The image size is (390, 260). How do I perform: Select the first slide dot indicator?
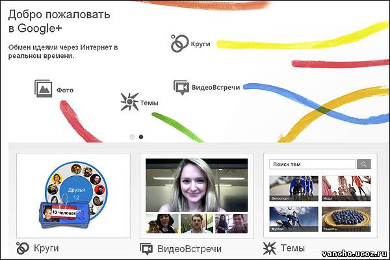coord(132,137)
